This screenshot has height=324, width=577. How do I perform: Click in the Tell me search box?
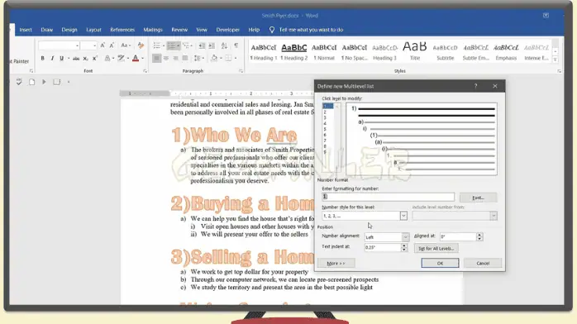(312, 30)
